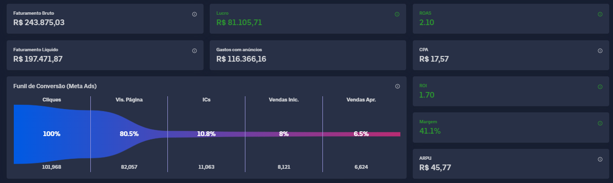Click the 80.5% funnel segment
Screen dimensions: 613x183
click(x=129, y=134)
